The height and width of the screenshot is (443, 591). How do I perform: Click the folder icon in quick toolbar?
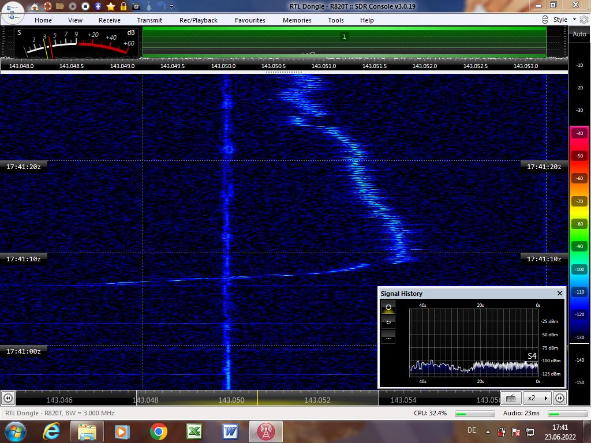coord(59,6)
